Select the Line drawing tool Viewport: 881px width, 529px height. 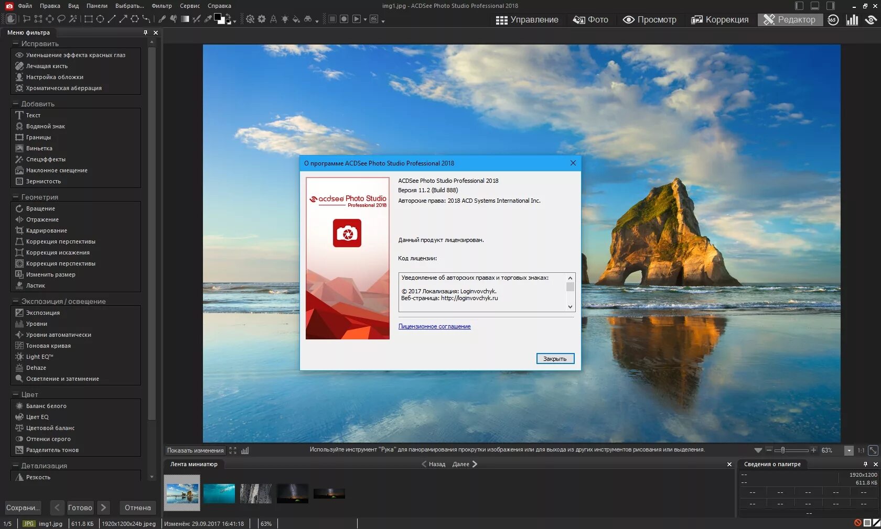(112, 19)
